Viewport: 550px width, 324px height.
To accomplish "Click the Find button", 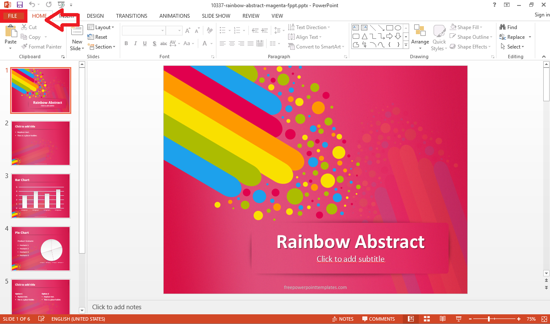I will click(508, 27).
